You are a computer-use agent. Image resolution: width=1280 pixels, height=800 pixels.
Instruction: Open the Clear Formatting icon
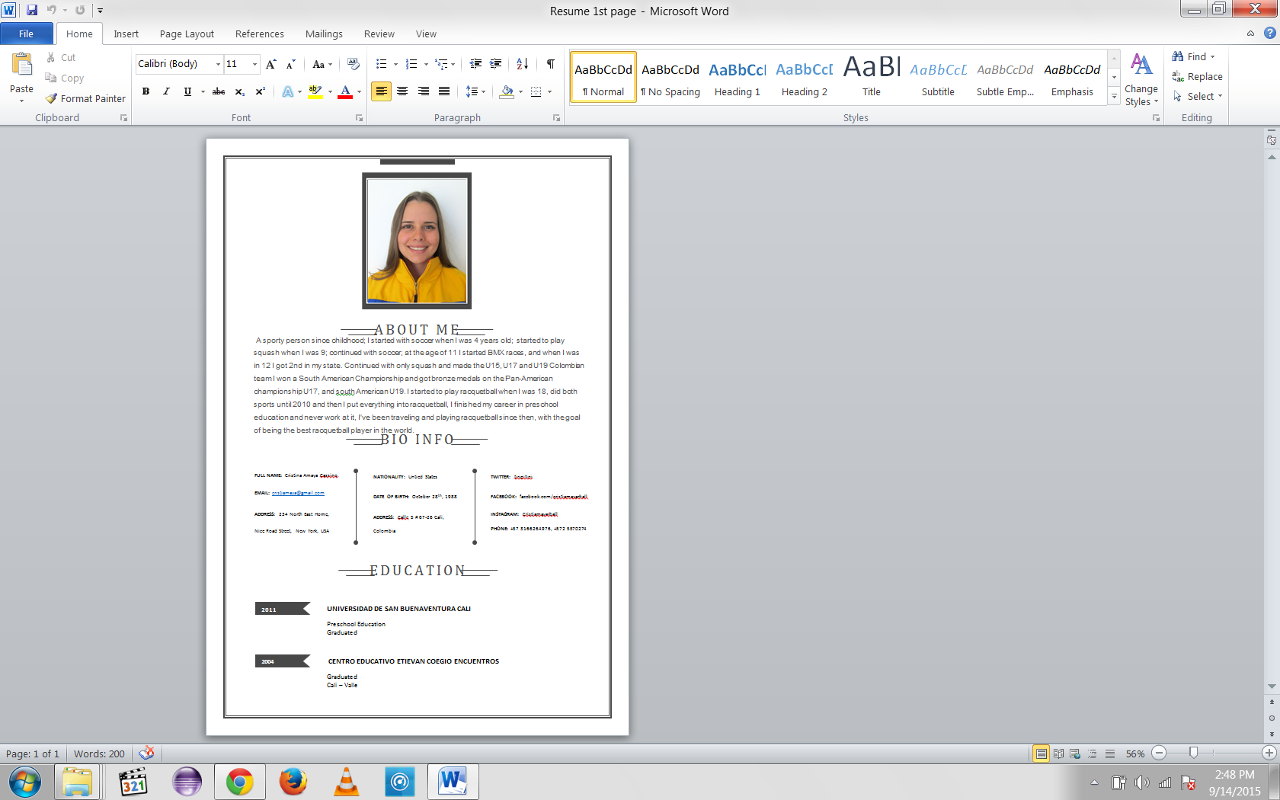coord(351,64)
